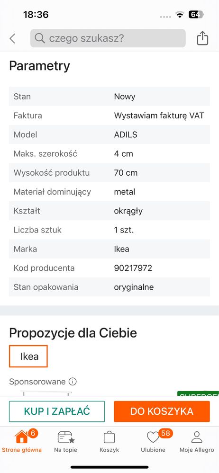Tap the Wi-Fi status icon
This screenshot has width=219, height=473.
tap(180, 15)
